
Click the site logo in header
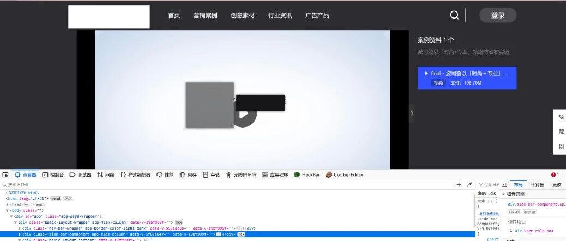(109, 17)
